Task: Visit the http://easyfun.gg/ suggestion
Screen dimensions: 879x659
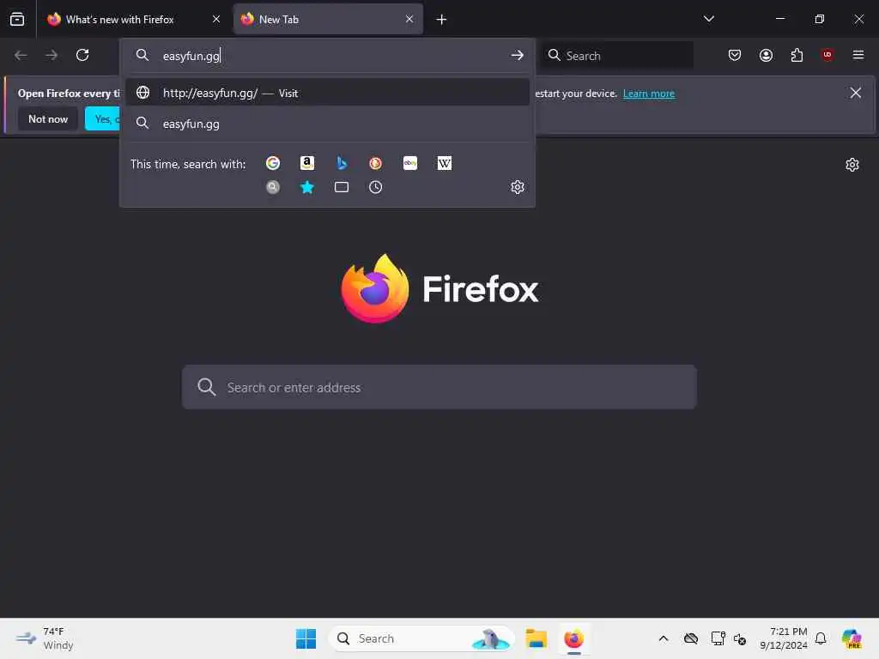Action: (x=328, y=93)
